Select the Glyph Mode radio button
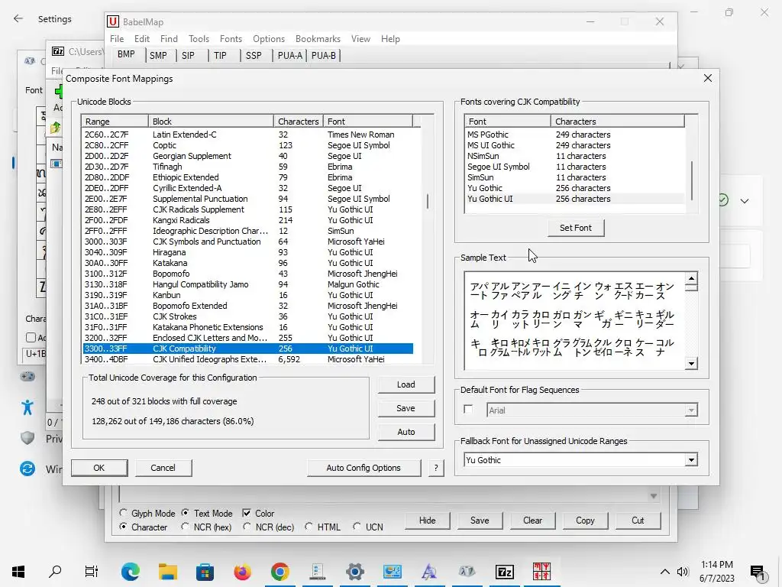This screenshot has height=587, width=782. pyautogui.click(x=123, y=513)
